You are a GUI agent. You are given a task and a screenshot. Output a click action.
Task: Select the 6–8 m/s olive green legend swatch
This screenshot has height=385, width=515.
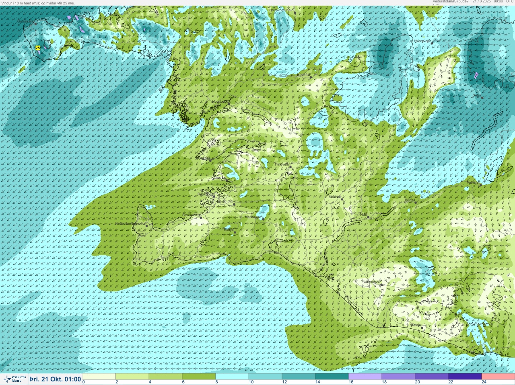(199, 377)
